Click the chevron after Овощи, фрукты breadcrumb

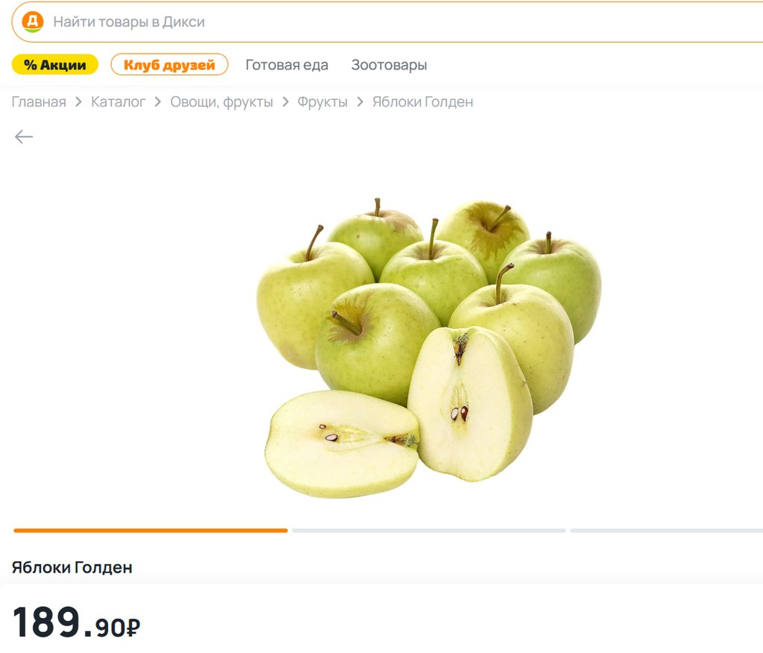pos(285,102)
